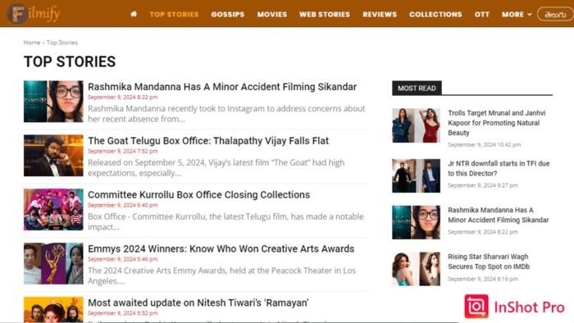Go to the home icon in navbar
Image resolution: width=574 pixels, height=323 pixels.
134,14
